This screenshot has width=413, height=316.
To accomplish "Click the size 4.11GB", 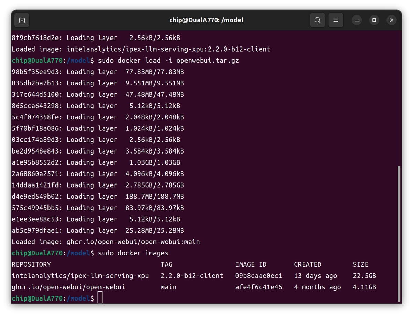I will point(364,287).
